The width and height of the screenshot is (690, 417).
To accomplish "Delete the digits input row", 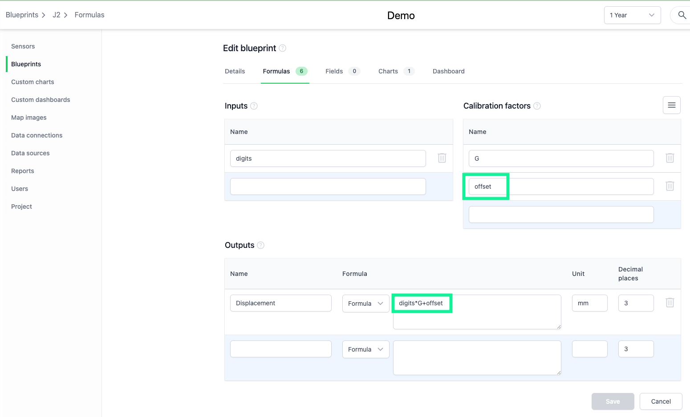I will tap(442, 158).
